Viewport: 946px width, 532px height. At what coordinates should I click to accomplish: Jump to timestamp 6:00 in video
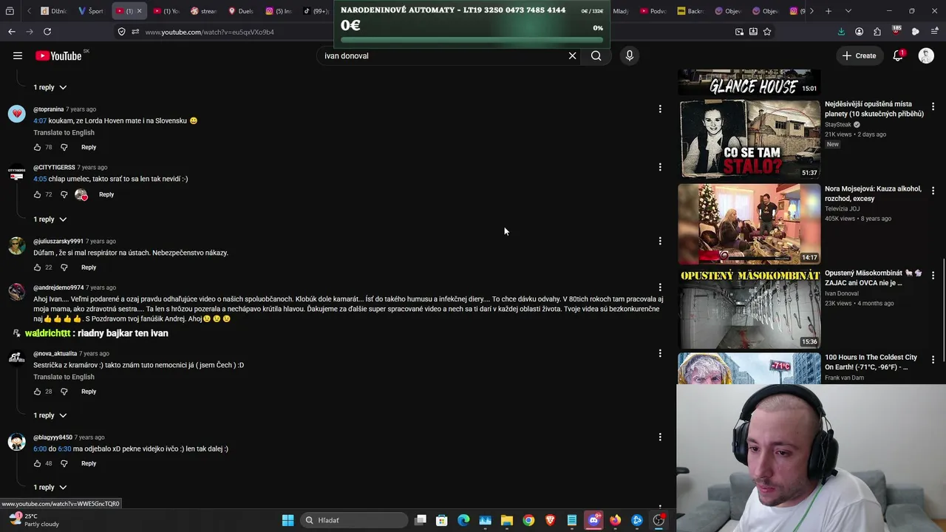[x=40, y=449]
